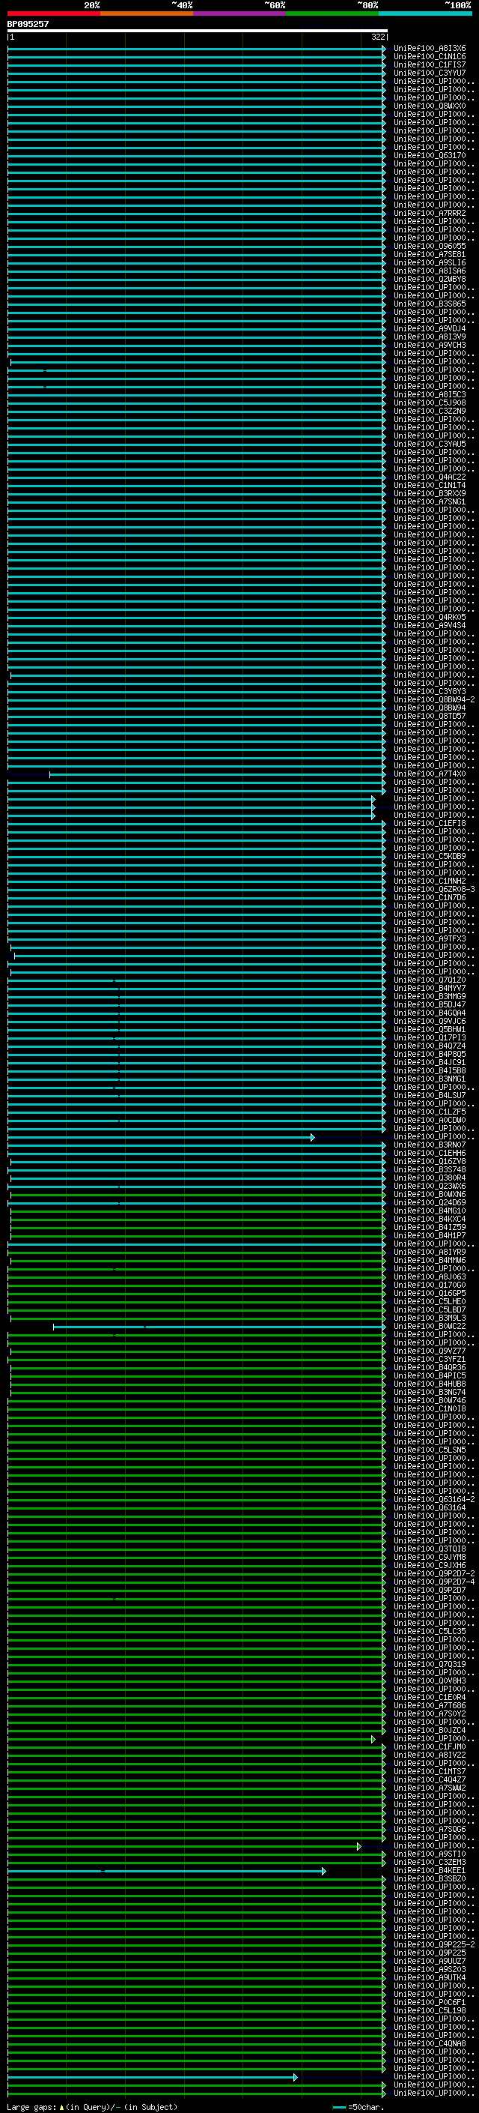Select hit label UniRef100_Q7Q1Z0
Image resolution: width=479 pixels, height=2113 pixels.
pos(430,980)
